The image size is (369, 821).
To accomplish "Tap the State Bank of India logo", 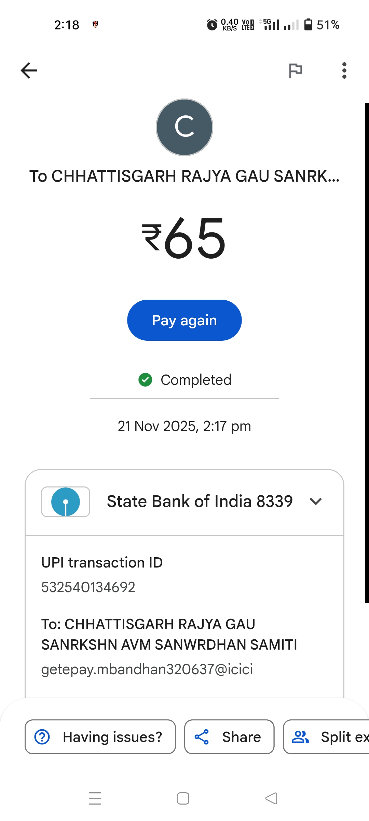I will pos(66,501).
